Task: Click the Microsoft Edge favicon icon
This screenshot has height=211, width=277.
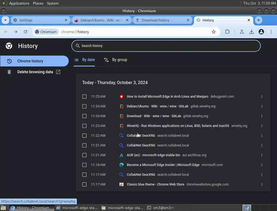Action: tap(121, 165)
